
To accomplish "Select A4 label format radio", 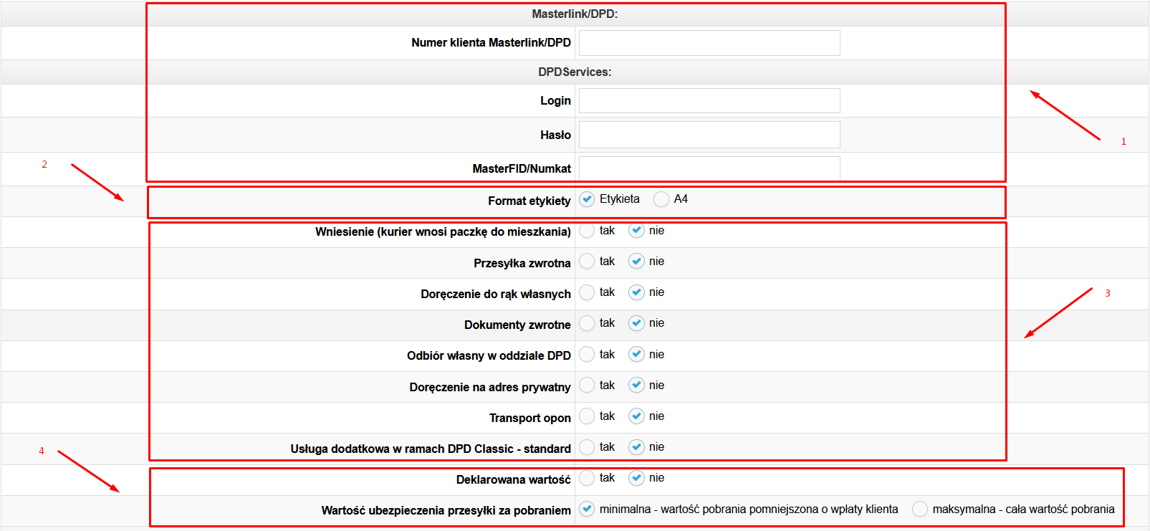I will [x=661, y=199].
